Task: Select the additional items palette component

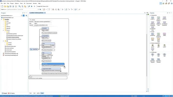Action: [x=158, y=23]
